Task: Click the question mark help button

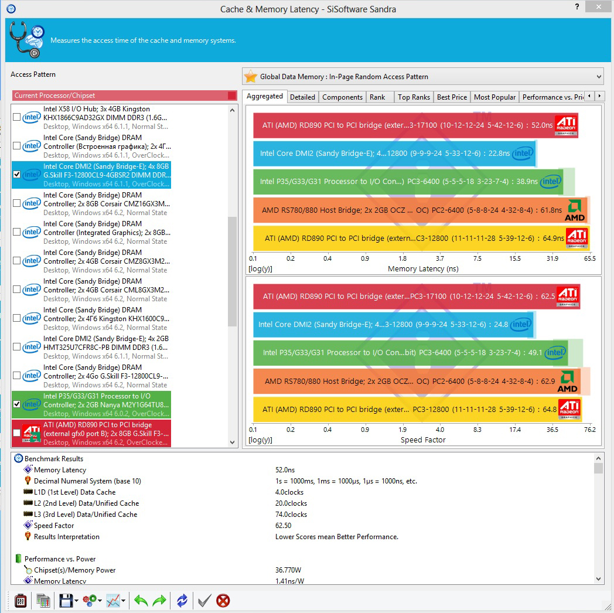Action: tap(577, 6)
